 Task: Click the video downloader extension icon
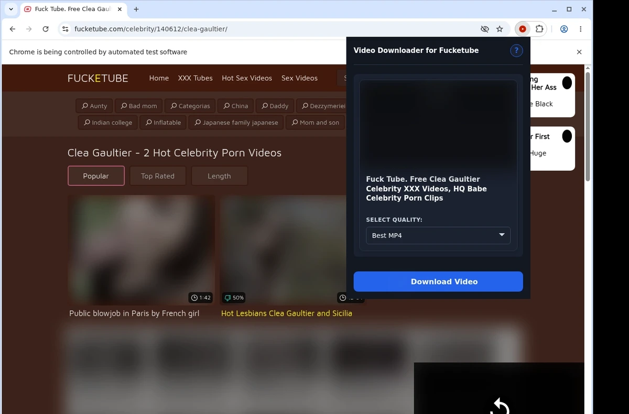pos(523,29)
